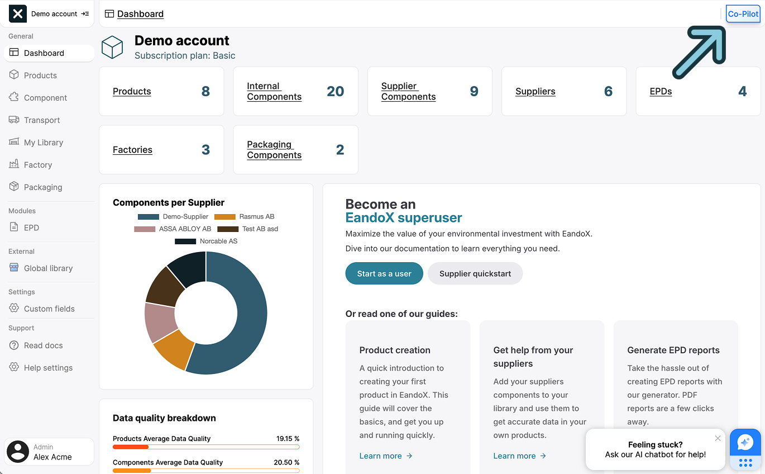Open My Library
This screenshot has width=765, height=474.
pyautogui.click(x=43, y=142)
